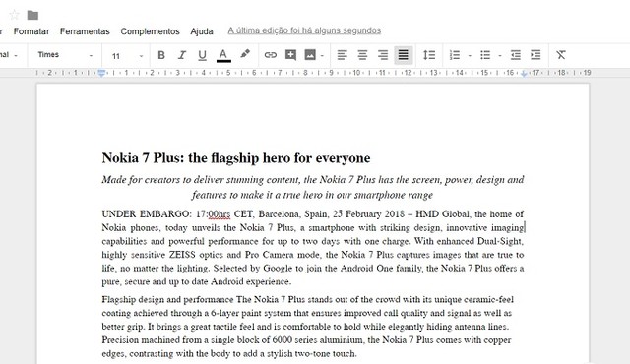Open revision history via last edit link
The image size is (630, 364).
click(304, 30)
